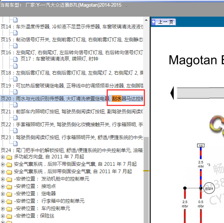Click folder icon of 安装位置 继电器

point(9,194)
